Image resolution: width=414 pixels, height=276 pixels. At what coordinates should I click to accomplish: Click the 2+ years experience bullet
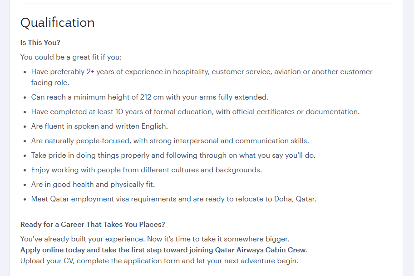pos(203,77)
